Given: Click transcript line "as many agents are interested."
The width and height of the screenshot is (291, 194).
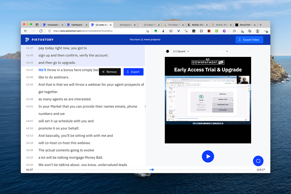Looking at the screenshot, I should (x=65, y=99).
